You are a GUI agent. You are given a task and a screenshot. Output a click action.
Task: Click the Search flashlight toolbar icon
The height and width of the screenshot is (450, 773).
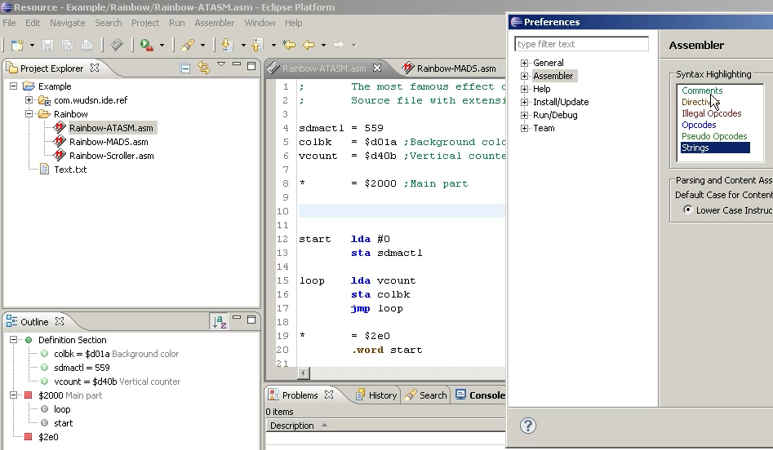coord(188,46)
